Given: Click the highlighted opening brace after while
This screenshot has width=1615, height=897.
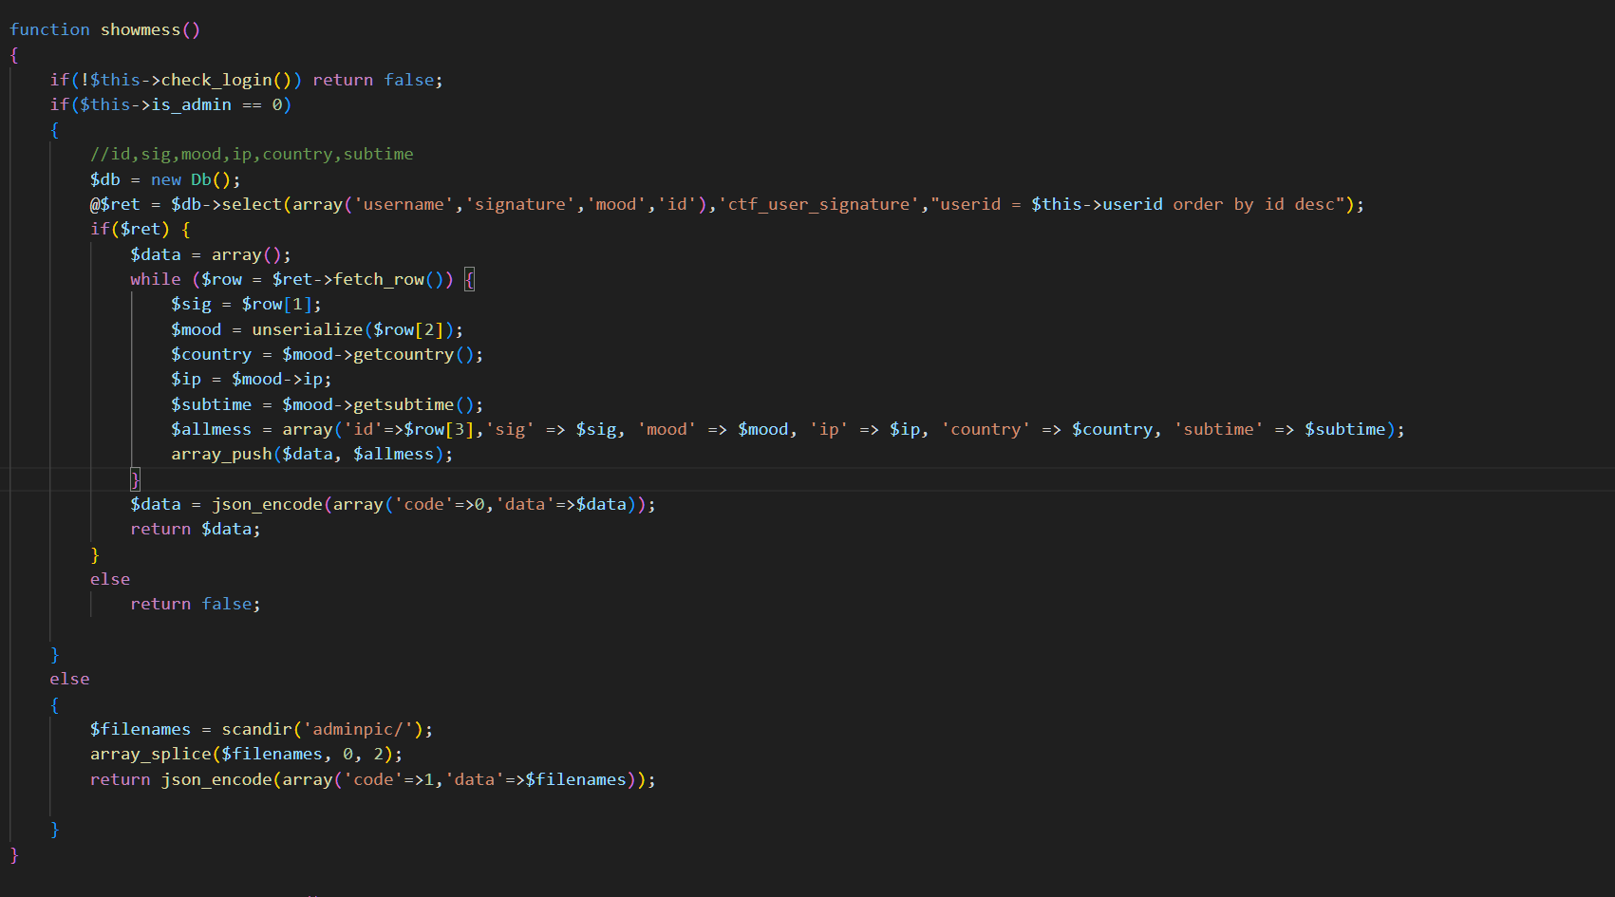Looking at the screenshot, I should click(x=469, y=279).
